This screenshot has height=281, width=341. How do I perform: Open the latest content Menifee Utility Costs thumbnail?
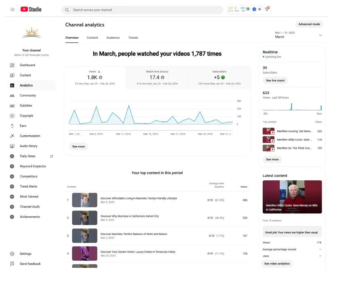(x=292, y=197)
